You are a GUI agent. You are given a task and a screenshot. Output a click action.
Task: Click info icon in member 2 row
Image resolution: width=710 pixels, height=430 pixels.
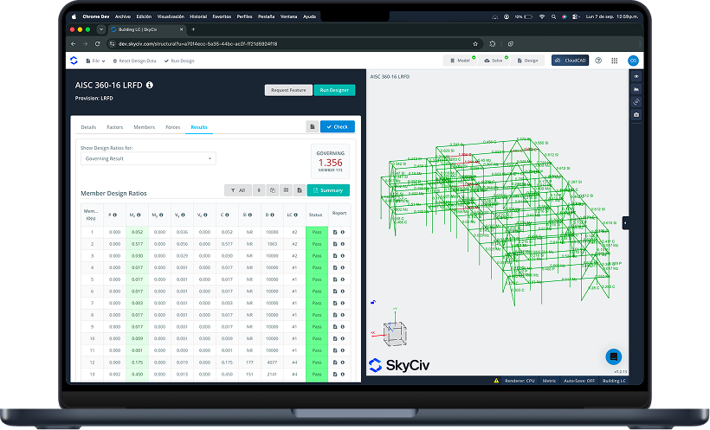pos(343,244)
